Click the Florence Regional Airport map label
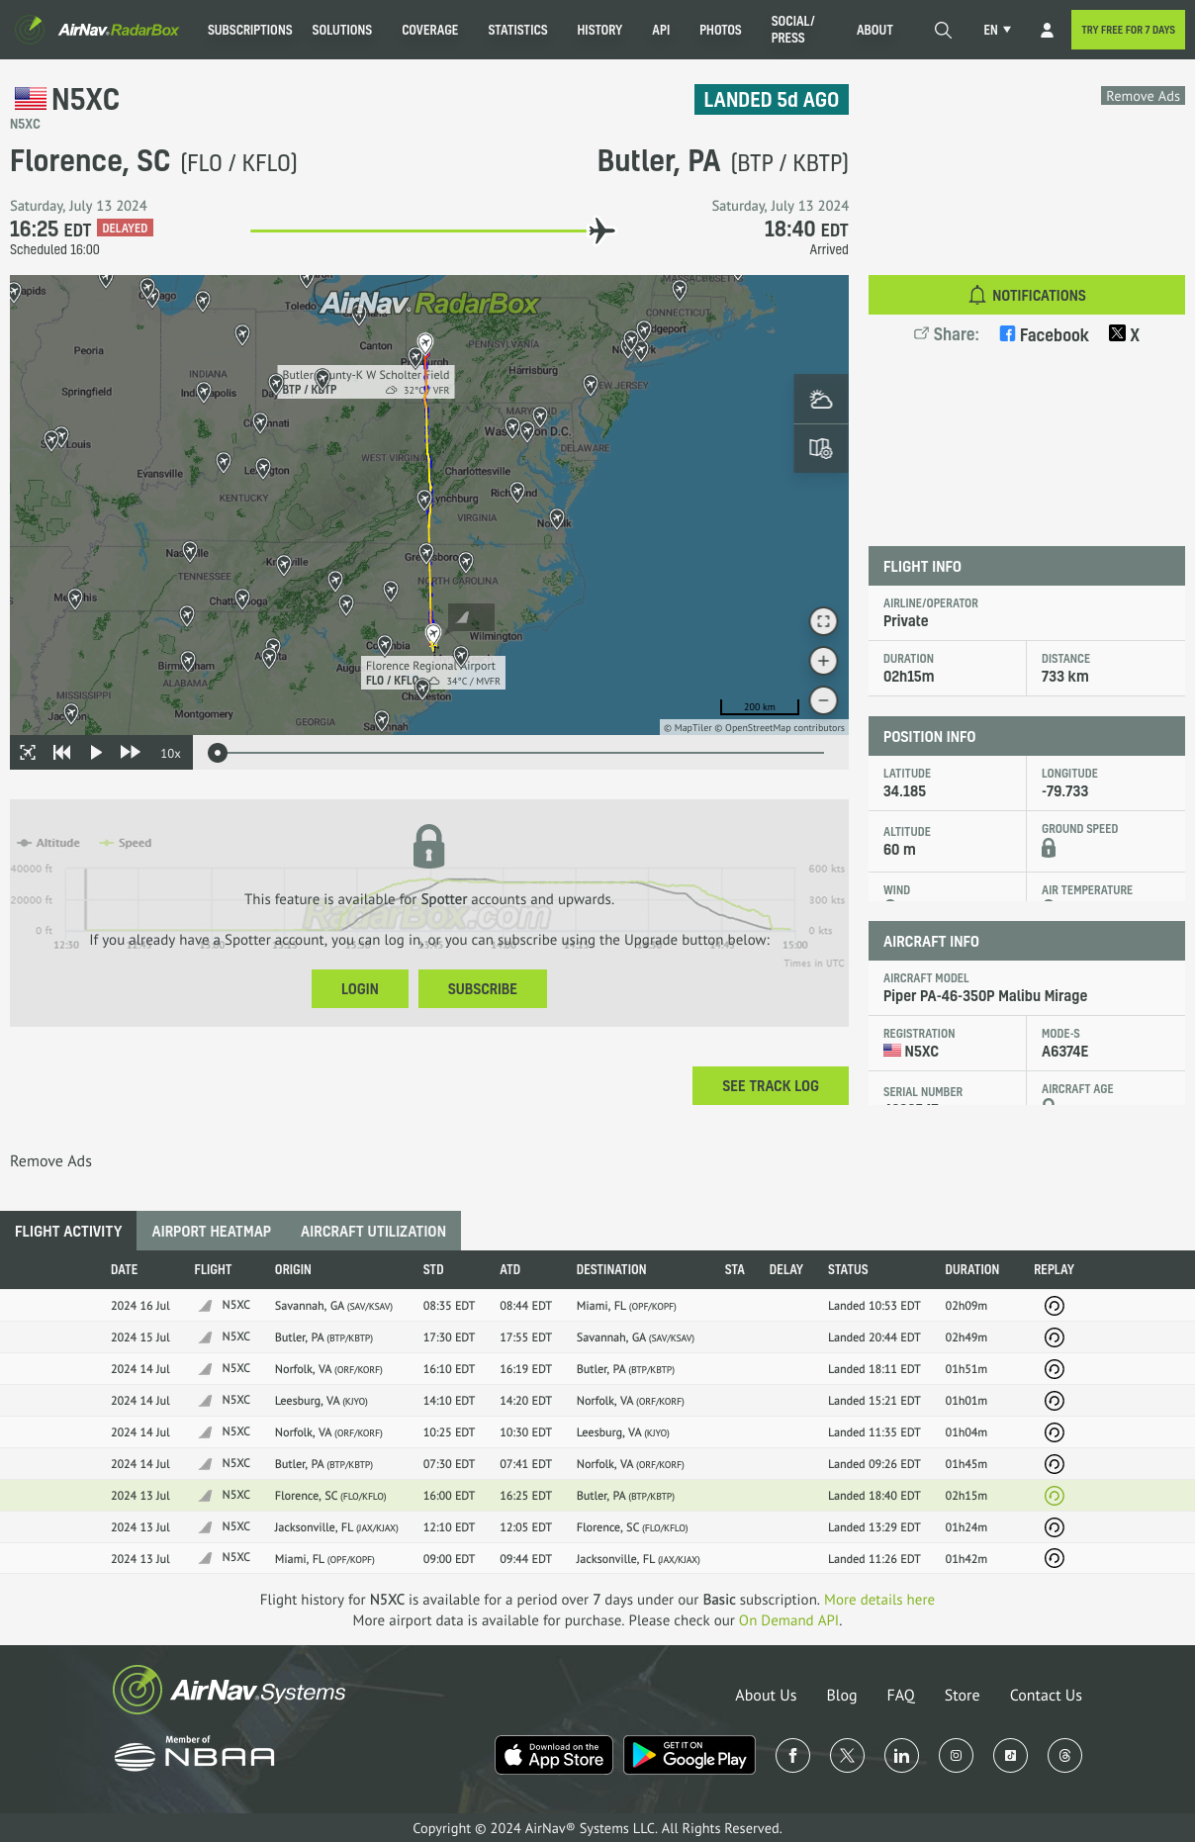This screenshot has height=1842, width=1195. coord(433,673)
